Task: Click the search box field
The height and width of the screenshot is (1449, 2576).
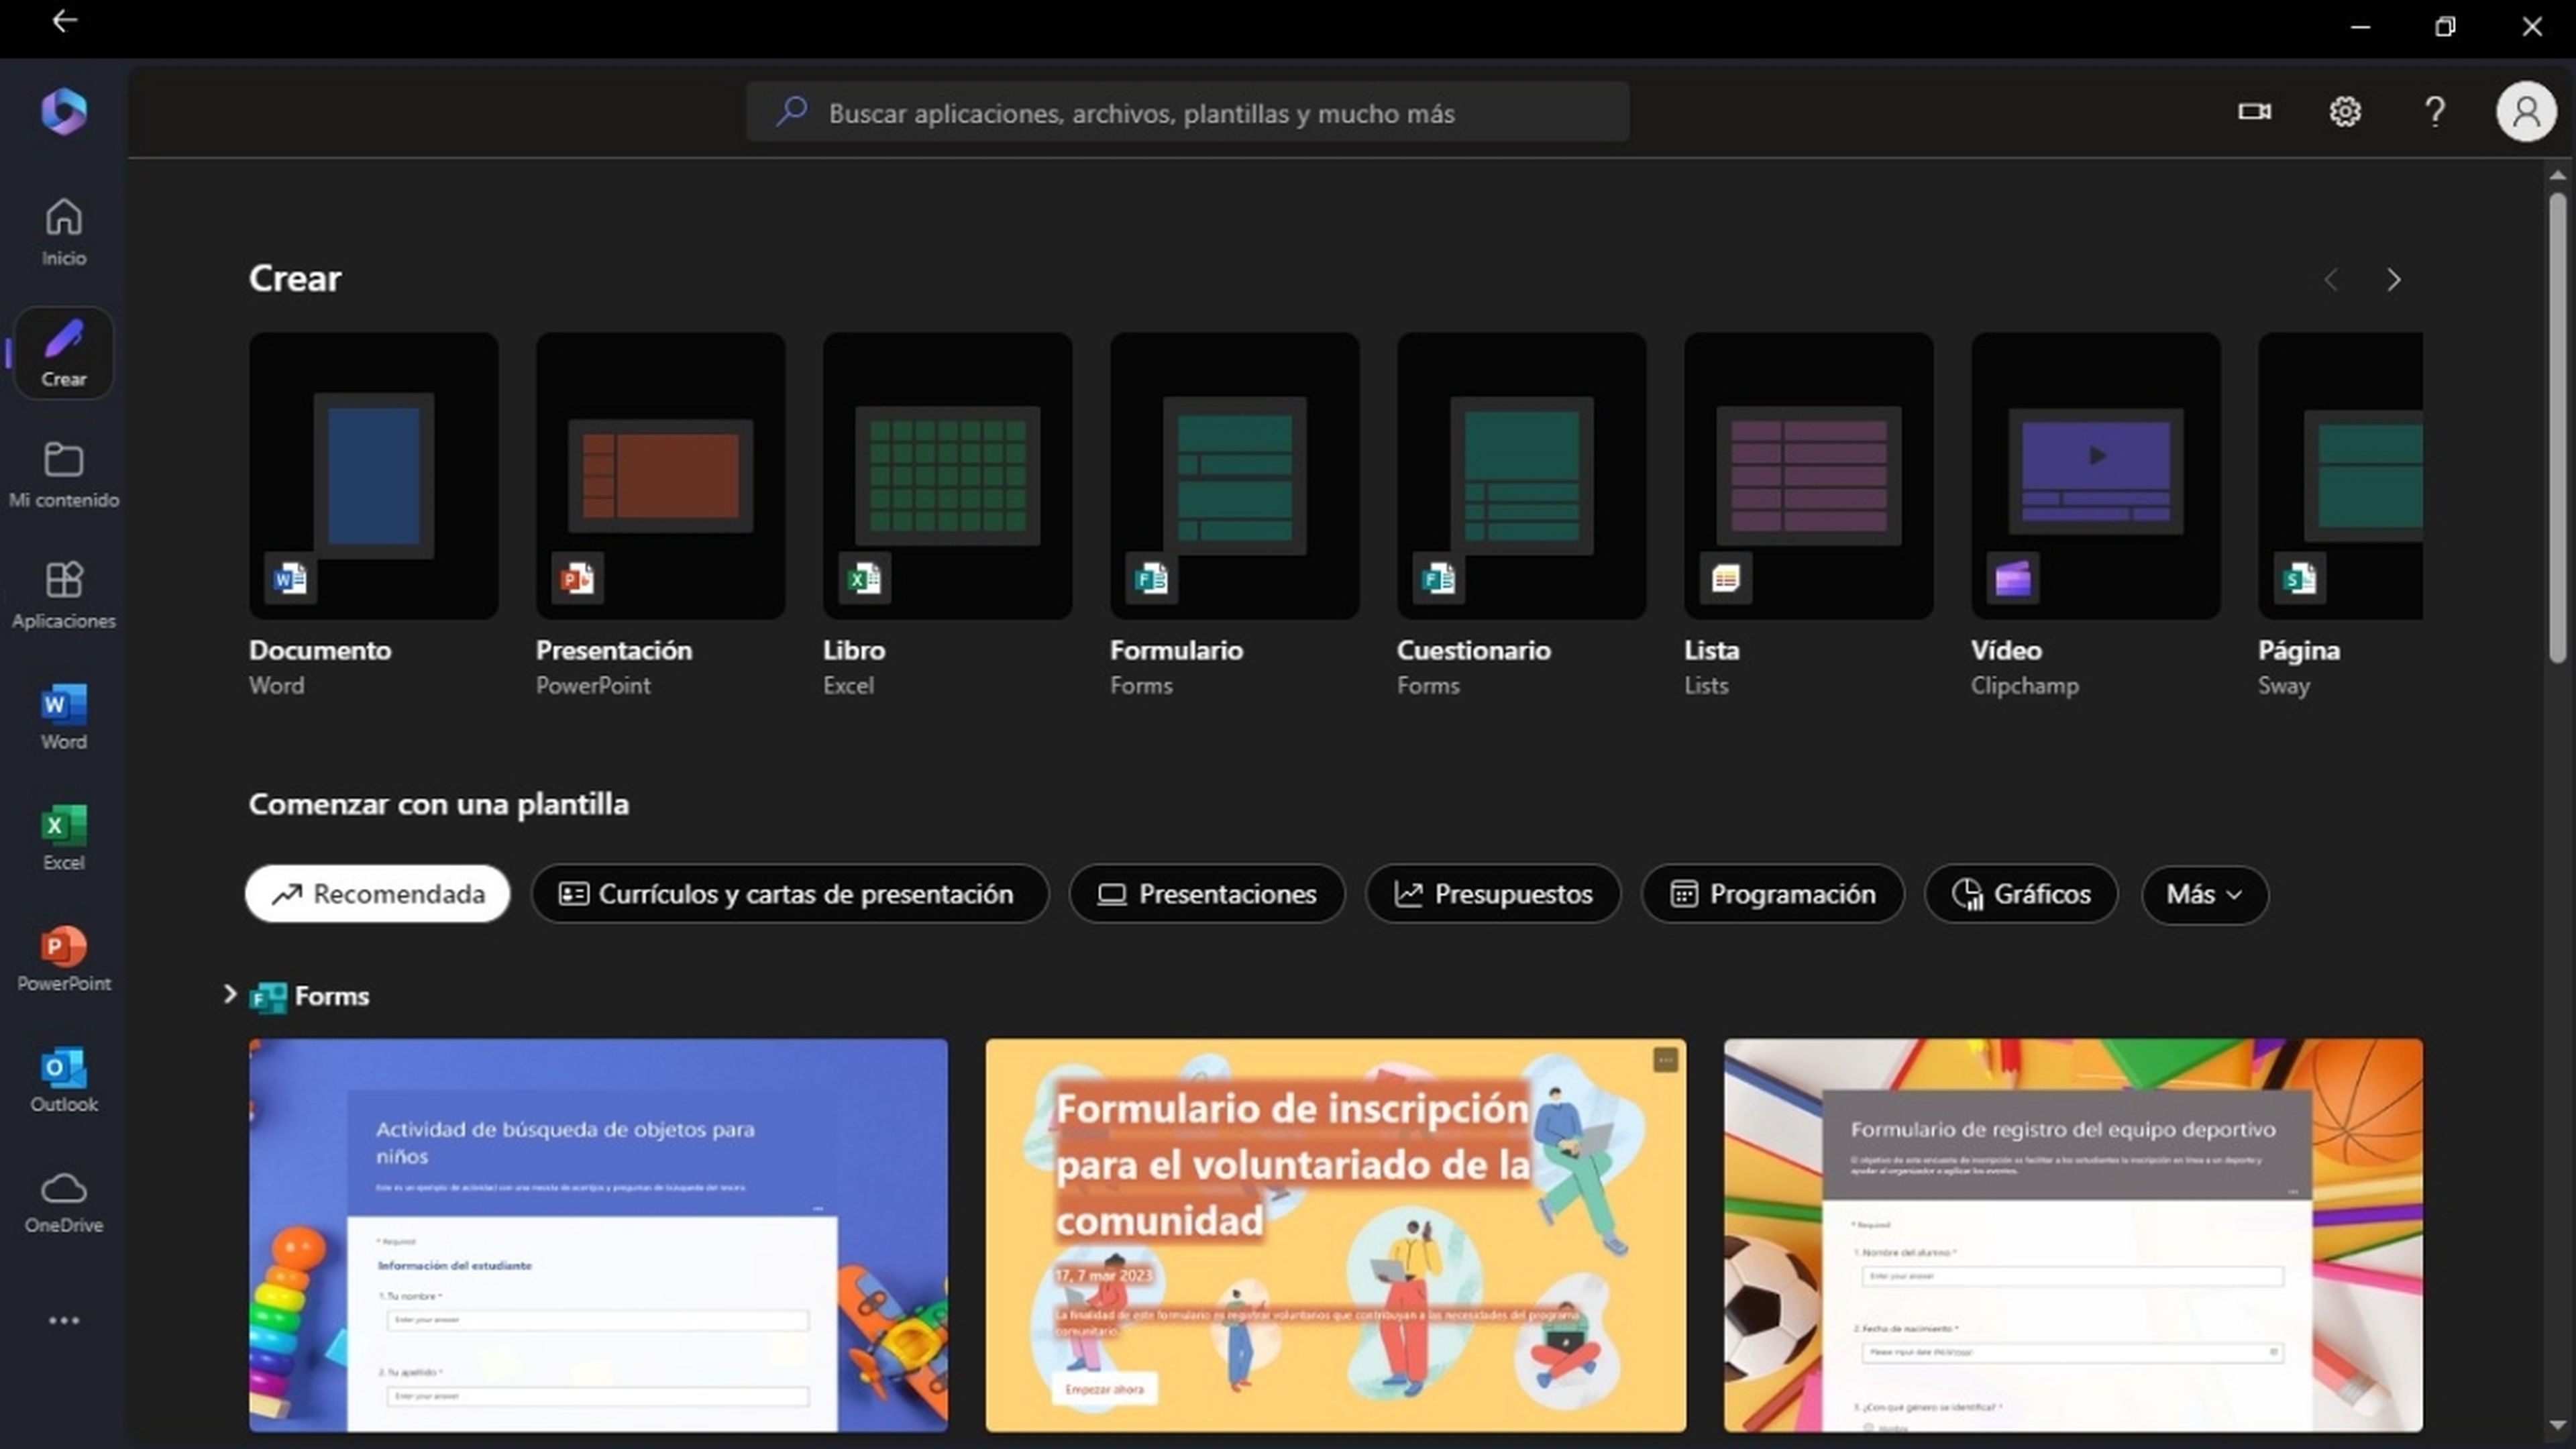Action: pyautogui.click(x=1187, y=111)
